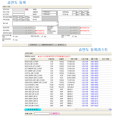The height and width of the screenshot is (117, 113).
Task: Click the middle button between 등록완료 and 등록취소
Action: point(47,45)
